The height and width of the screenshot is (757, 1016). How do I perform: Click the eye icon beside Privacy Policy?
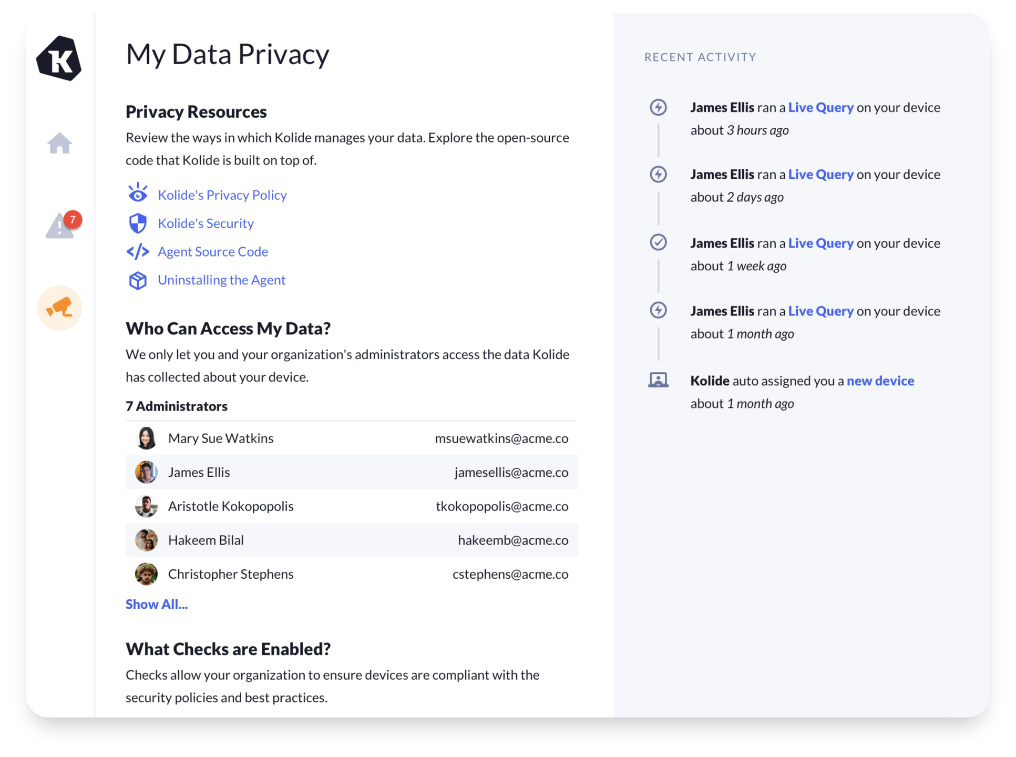click(138, 193)
